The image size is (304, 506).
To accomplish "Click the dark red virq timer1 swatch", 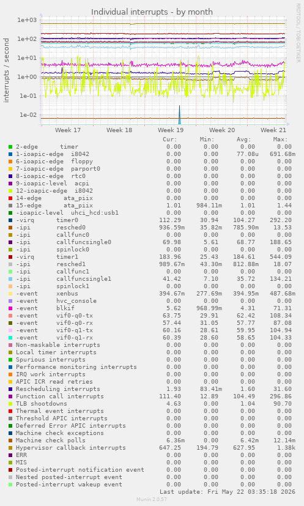I will click(x=10, y=257).
